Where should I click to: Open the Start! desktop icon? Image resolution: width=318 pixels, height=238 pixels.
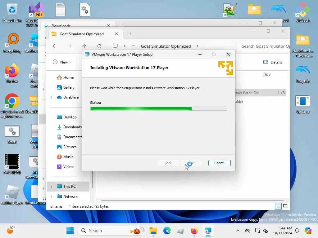[12, 134]
